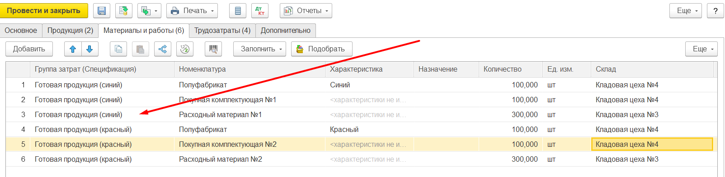
Task: Click Кладовая цеха №3 in row 6
Action: pyautogui.click(x=652, y=159)
